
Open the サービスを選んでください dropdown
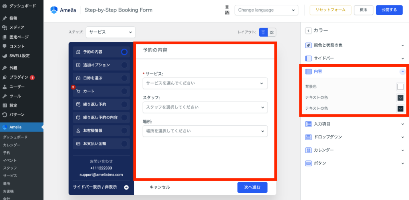tap(205, 83)
